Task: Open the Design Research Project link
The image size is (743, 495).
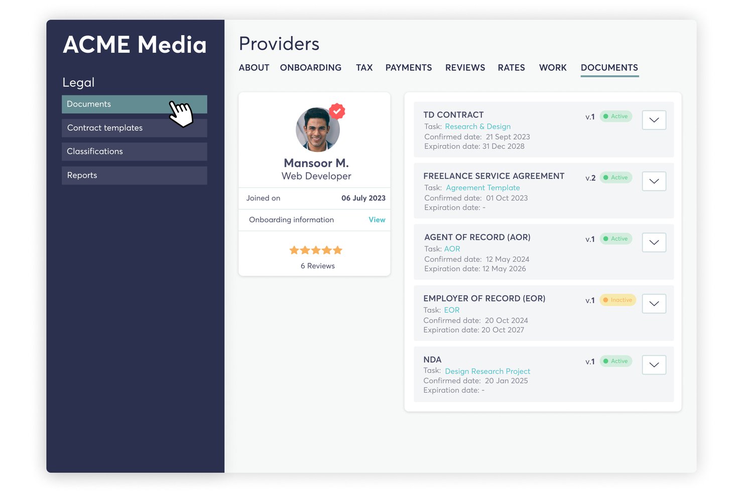Action: tap(487, 371)
